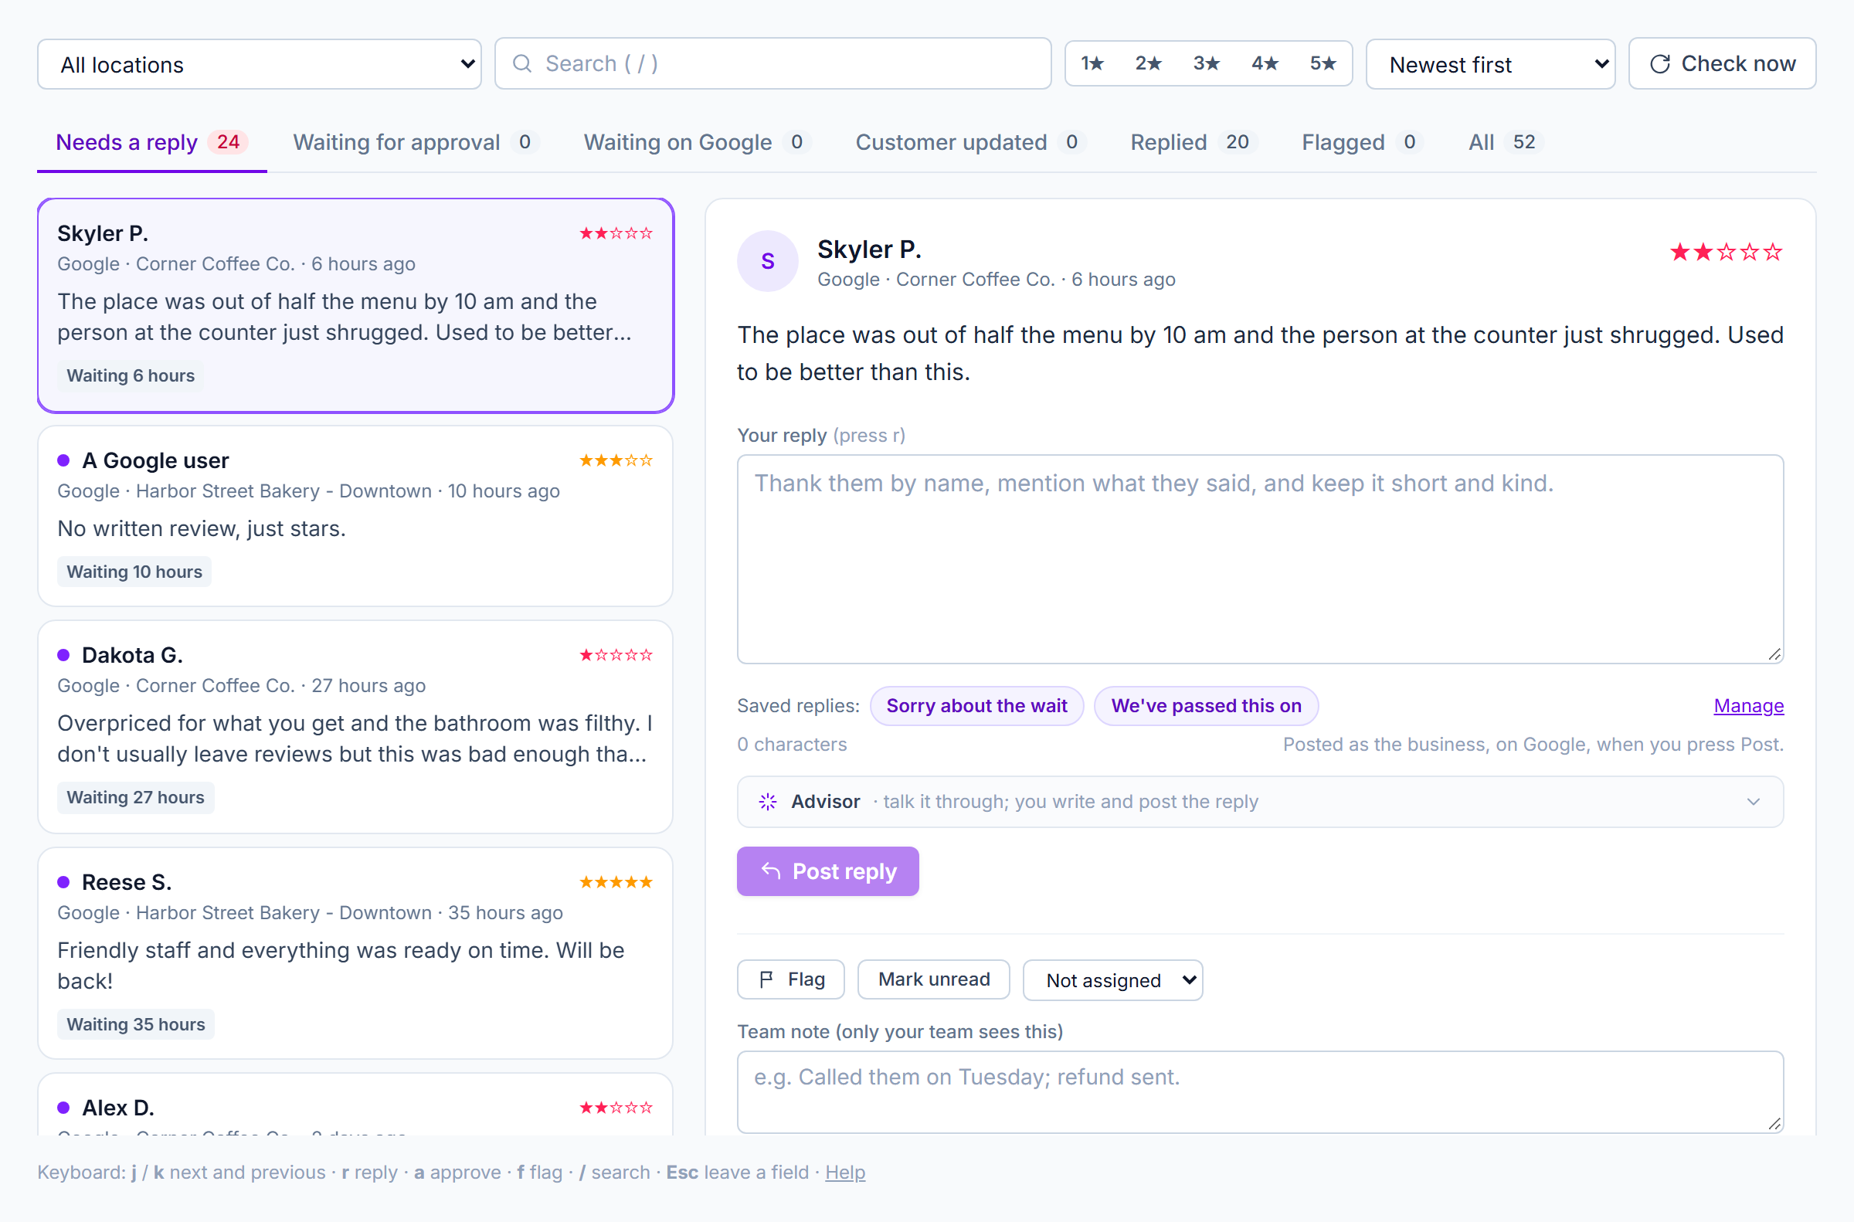1854x1222 pixels.
Task: Insert the 'Sorry about the wait' saved reply
Action: click(976, 706)
